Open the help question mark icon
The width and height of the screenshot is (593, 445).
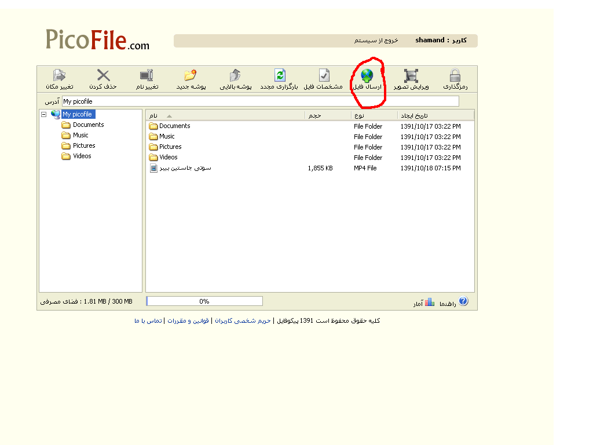point(463,301)
